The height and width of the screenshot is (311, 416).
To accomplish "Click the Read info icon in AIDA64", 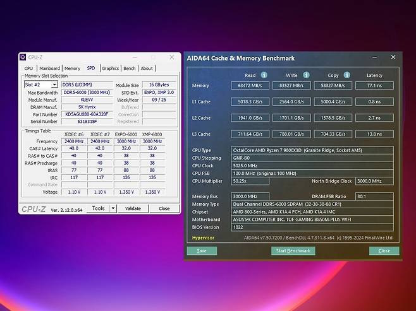I will pyautogui.click(x=264, y=75).
